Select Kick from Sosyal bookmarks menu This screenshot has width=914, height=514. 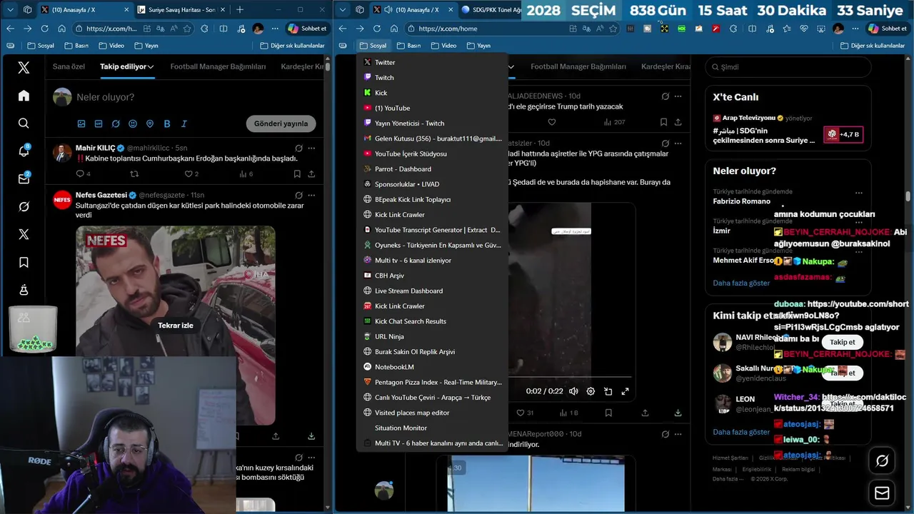click(x=432, y=93)
